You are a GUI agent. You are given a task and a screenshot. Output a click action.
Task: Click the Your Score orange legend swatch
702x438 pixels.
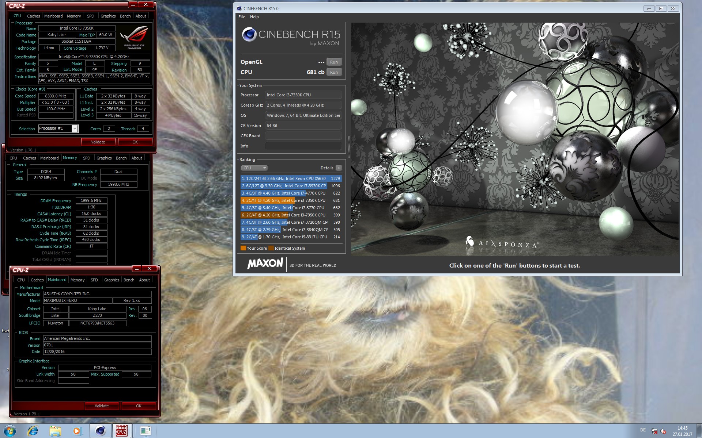coord(243,248)
